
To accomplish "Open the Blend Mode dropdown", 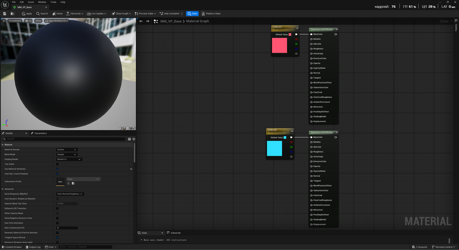I will pyautogui.click(x=66, y=154).
